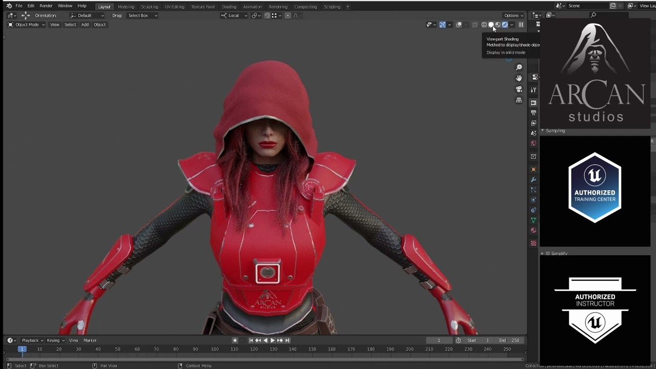This screenshot has width=656, height=369.
Task: Add a new workspace with plus
Action: [x=347, y=7]
